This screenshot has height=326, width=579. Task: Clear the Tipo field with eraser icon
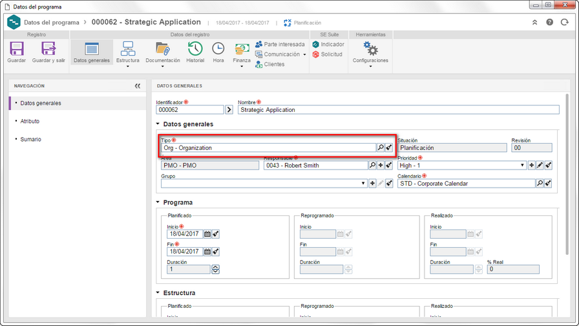(x=389, y=147)
